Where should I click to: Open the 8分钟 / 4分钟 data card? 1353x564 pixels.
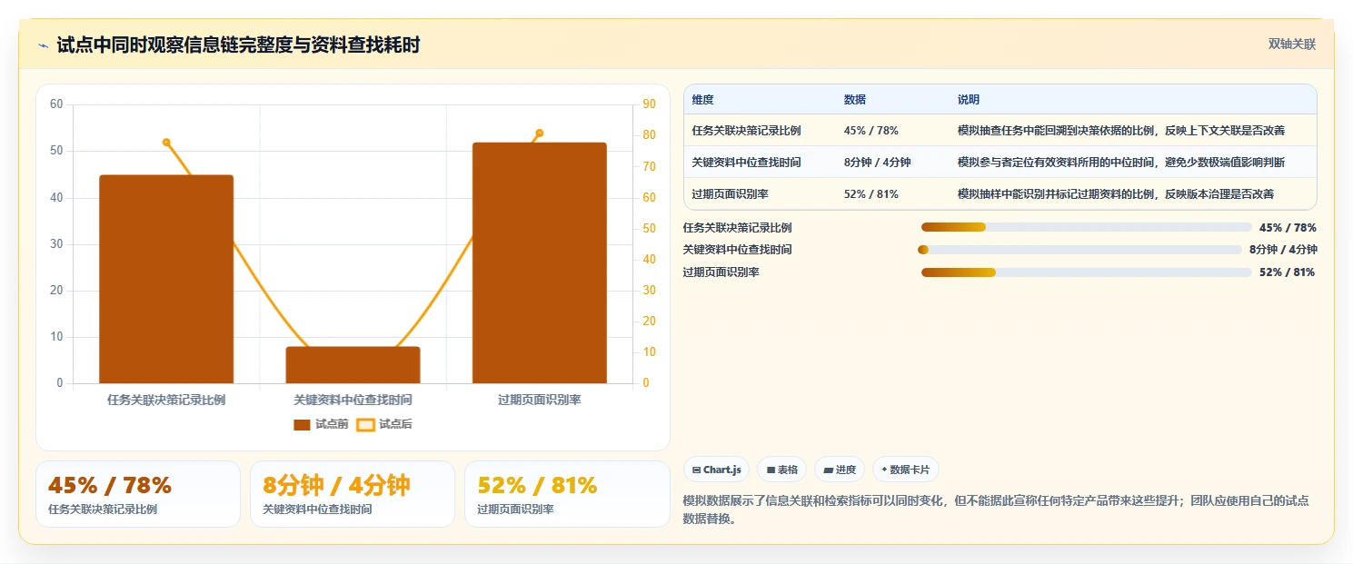click(x=353, y=494)
